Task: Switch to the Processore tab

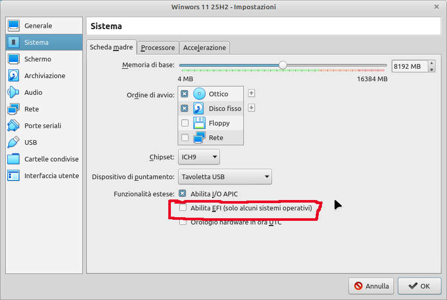Action: click(x=158, y=47)
